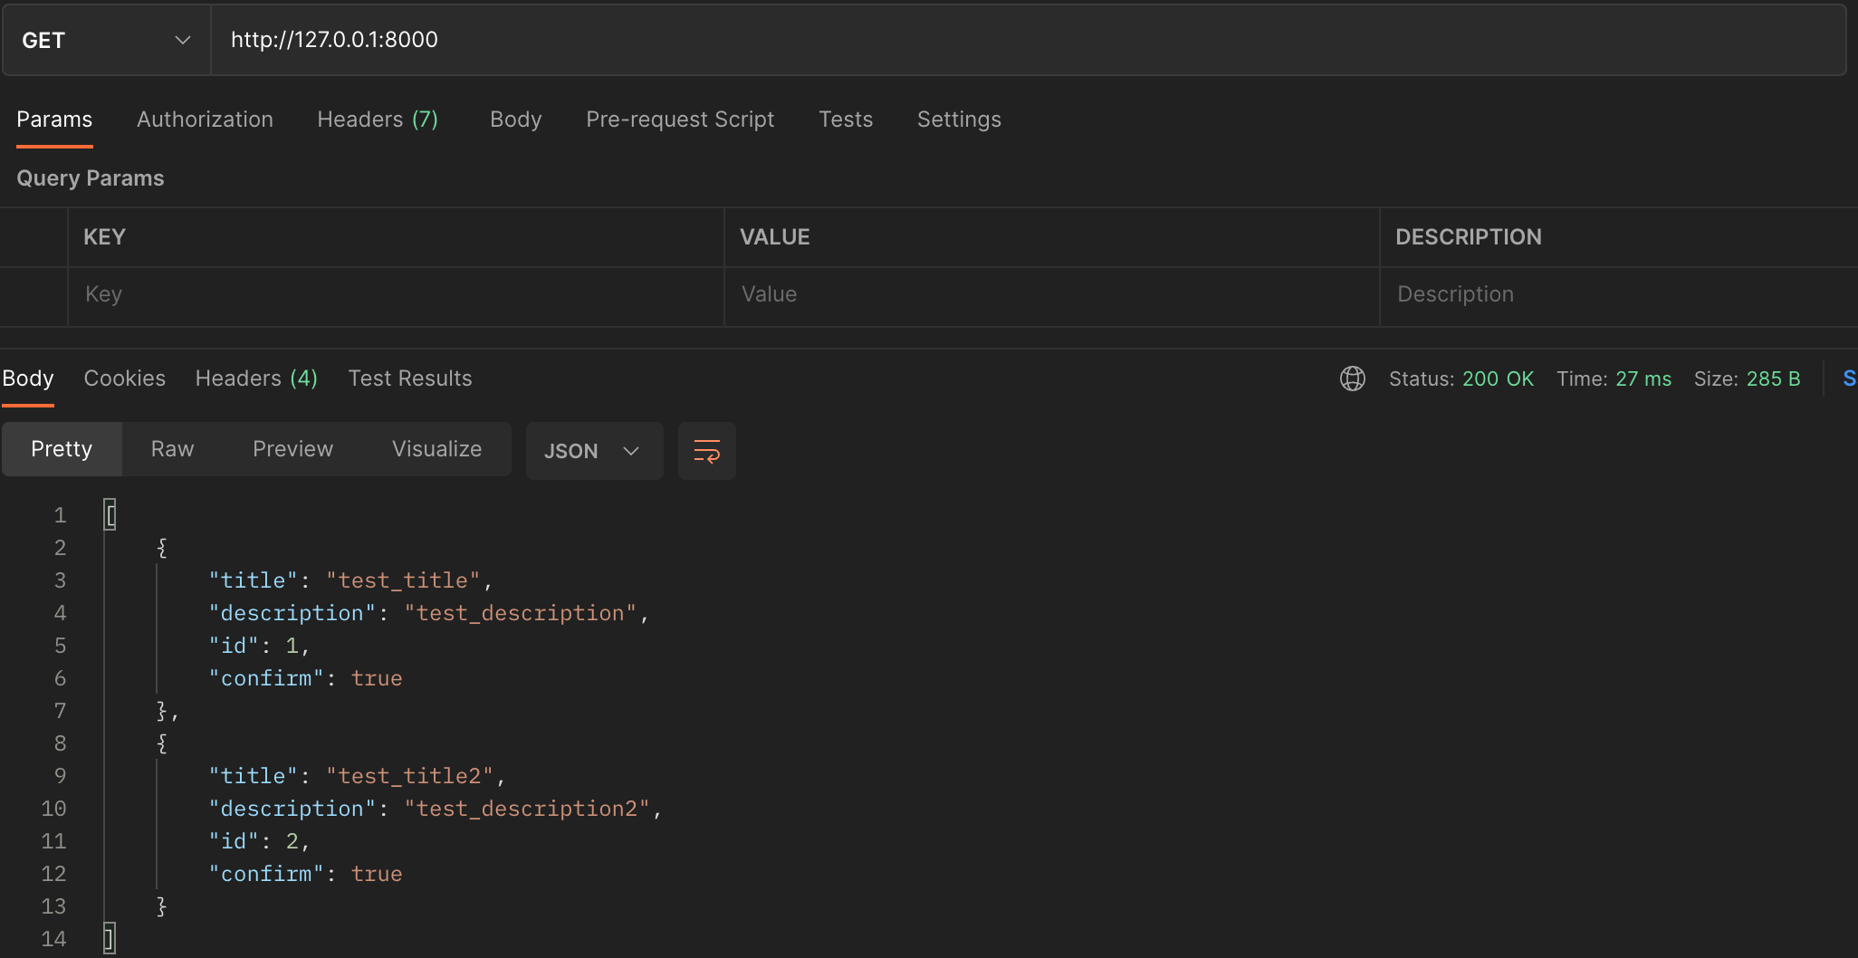The width and height of the screenshot is (1858, 958).
Task: Click the VALUE column header
Action: click(775, 237)
